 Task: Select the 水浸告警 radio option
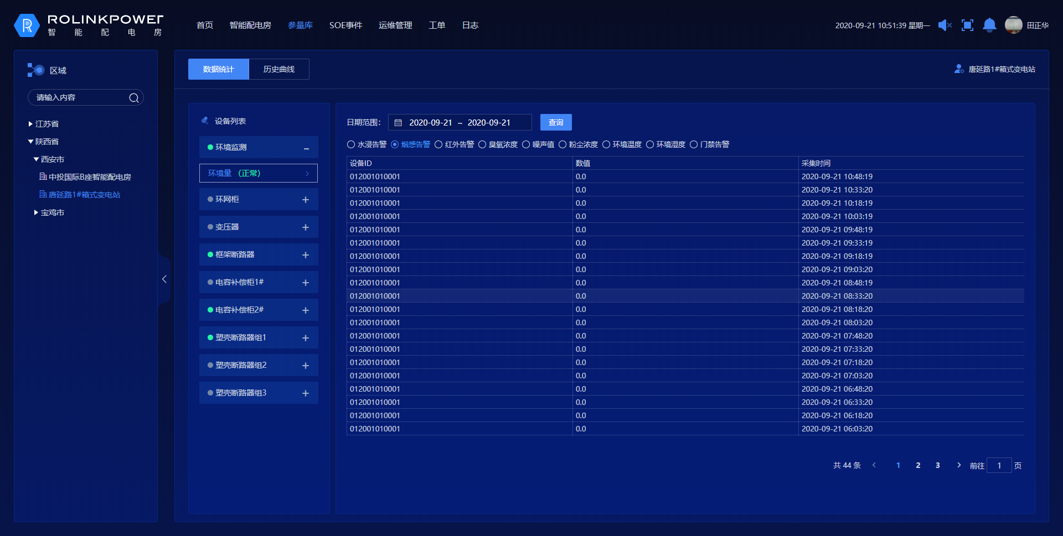click(x=351, y=144)
